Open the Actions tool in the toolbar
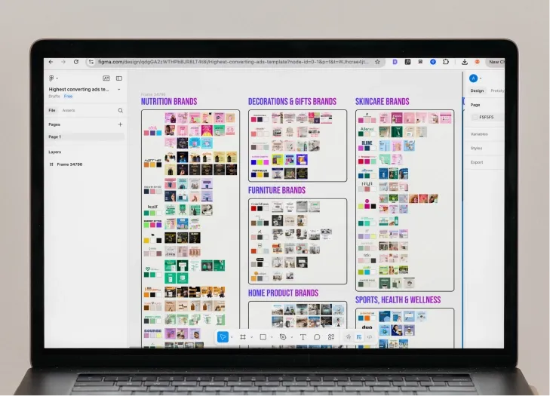Screen dimensions: 550x396 click(x=331, y=337)
